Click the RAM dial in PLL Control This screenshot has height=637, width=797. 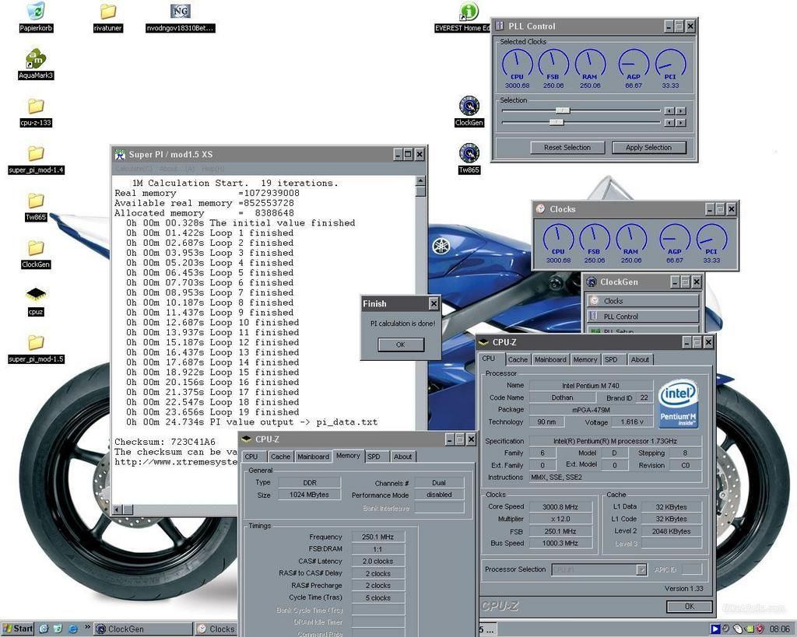click(590, 65)
